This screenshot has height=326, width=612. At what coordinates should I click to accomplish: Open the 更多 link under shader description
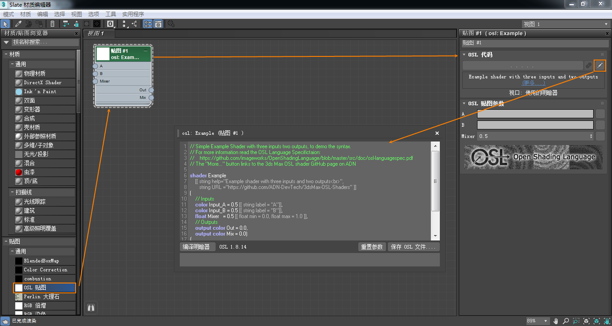(534, 83)
